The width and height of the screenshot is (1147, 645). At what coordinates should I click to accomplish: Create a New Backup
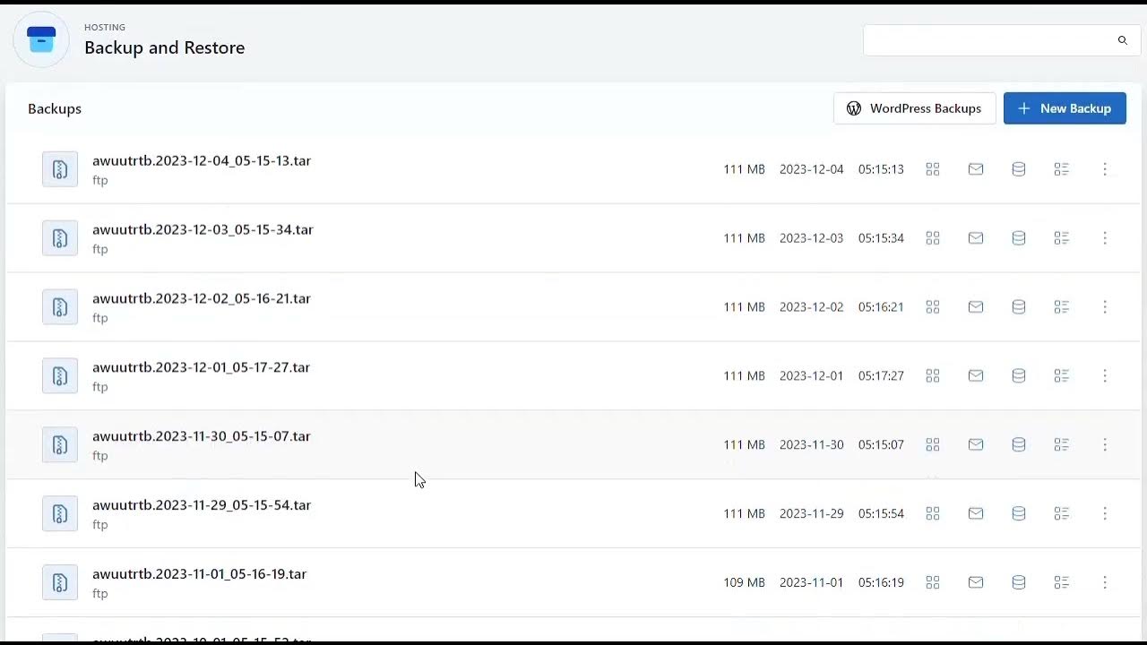click(x=1065, y=108)
